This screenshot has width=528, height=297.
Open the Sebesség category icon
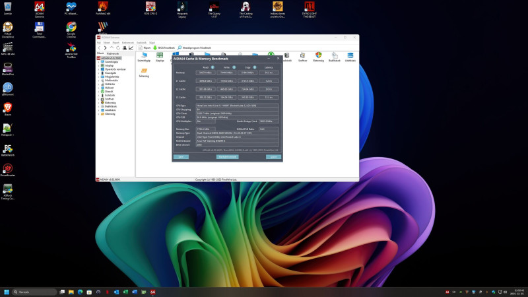[143, 73]
